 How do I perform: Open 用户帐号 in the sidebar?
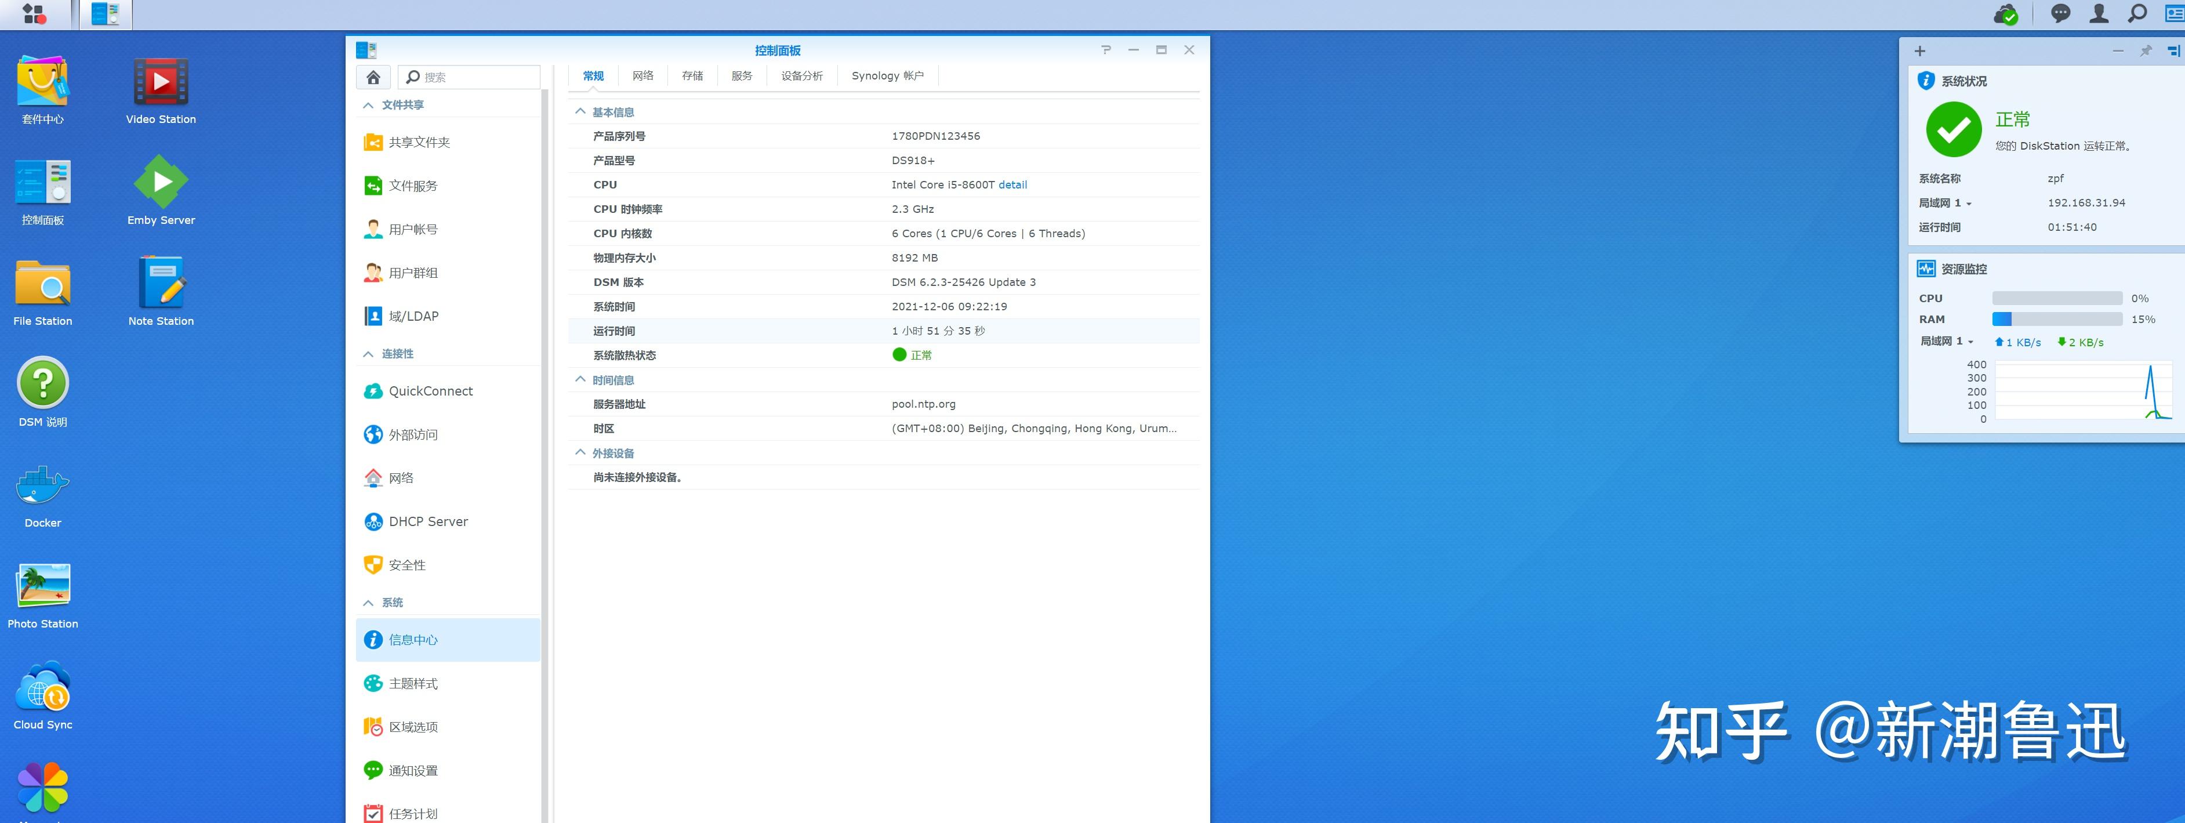point(448,229)
